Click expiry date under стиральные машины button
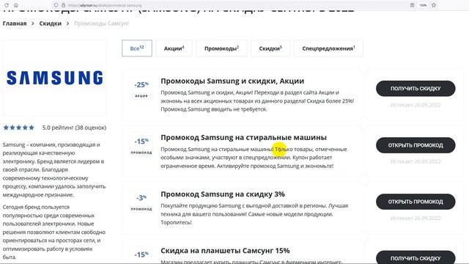Viewport: 469px width, 264px height. [x=416, y=161]
